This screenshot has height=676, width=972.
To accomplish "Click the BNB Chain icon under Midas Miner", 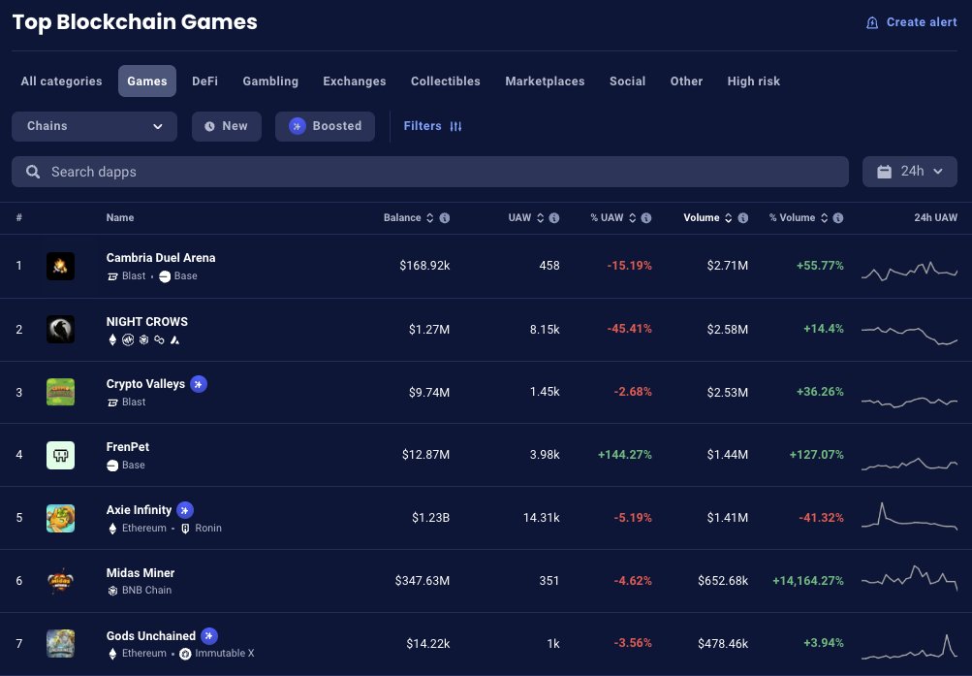I will [112, 591].
